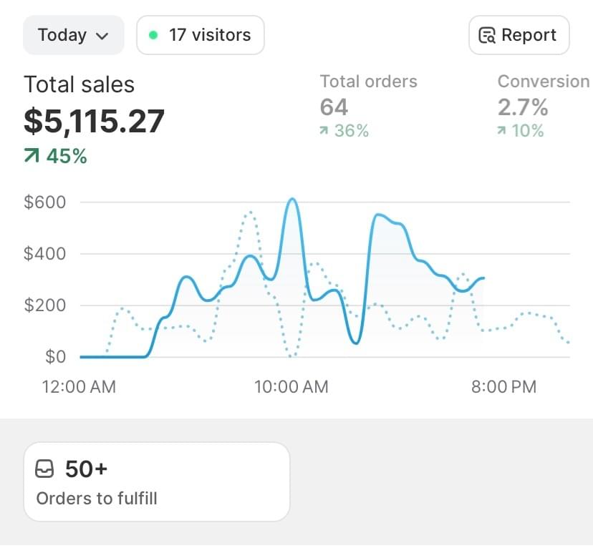Image resolution: width=593 pixels, height=553 pixels.
Task: Open the 50+ Orders to fulfill card
Action: click(x=156, y=481)
